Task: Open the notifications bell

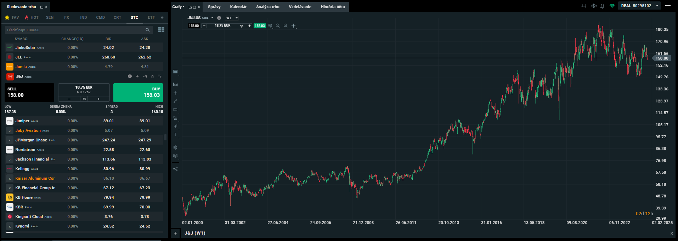Action: [x=602, y=6]
